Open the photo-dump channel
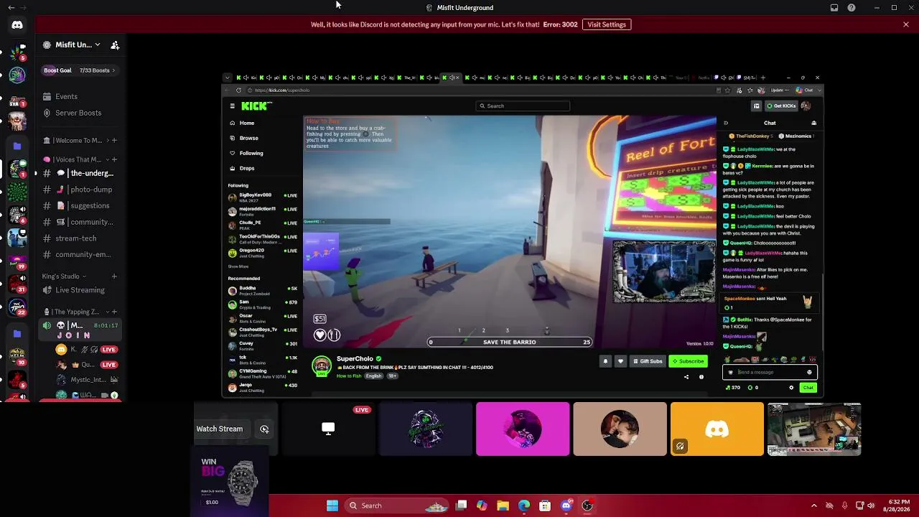919x517 pixels. (x=80, y=190)
